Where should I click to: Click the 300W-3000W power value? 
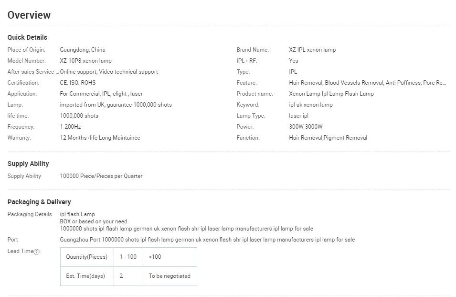tap(306, 127)
